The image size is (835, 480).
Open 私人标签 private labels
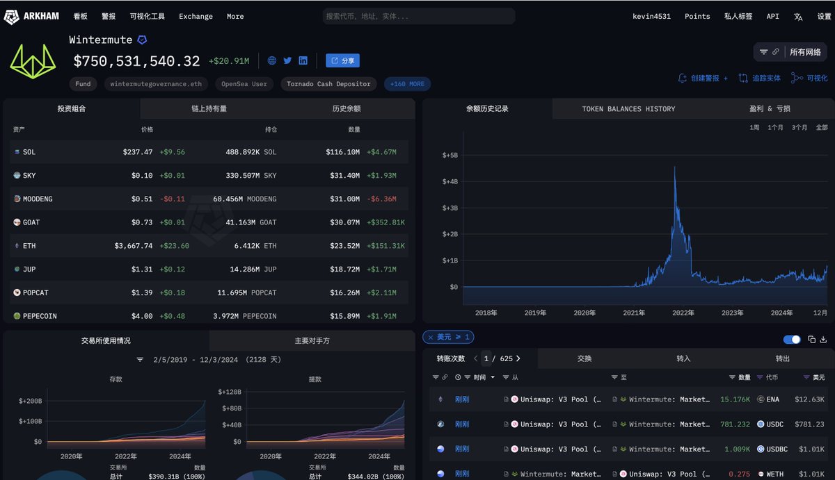(x=738, y=16)
